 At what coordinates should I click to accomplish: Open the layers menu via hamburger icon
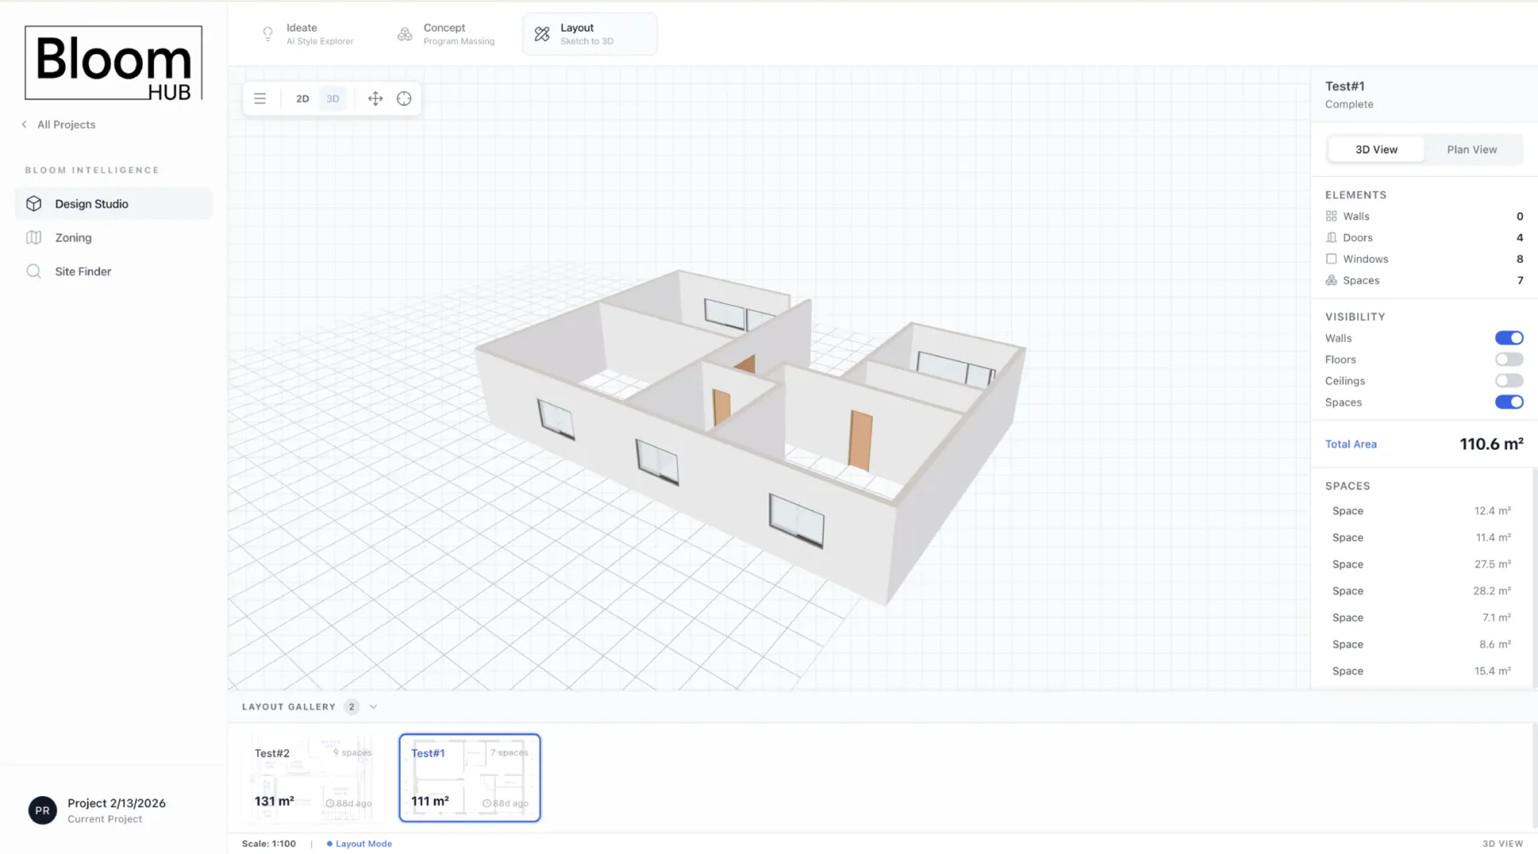[260, 98]
